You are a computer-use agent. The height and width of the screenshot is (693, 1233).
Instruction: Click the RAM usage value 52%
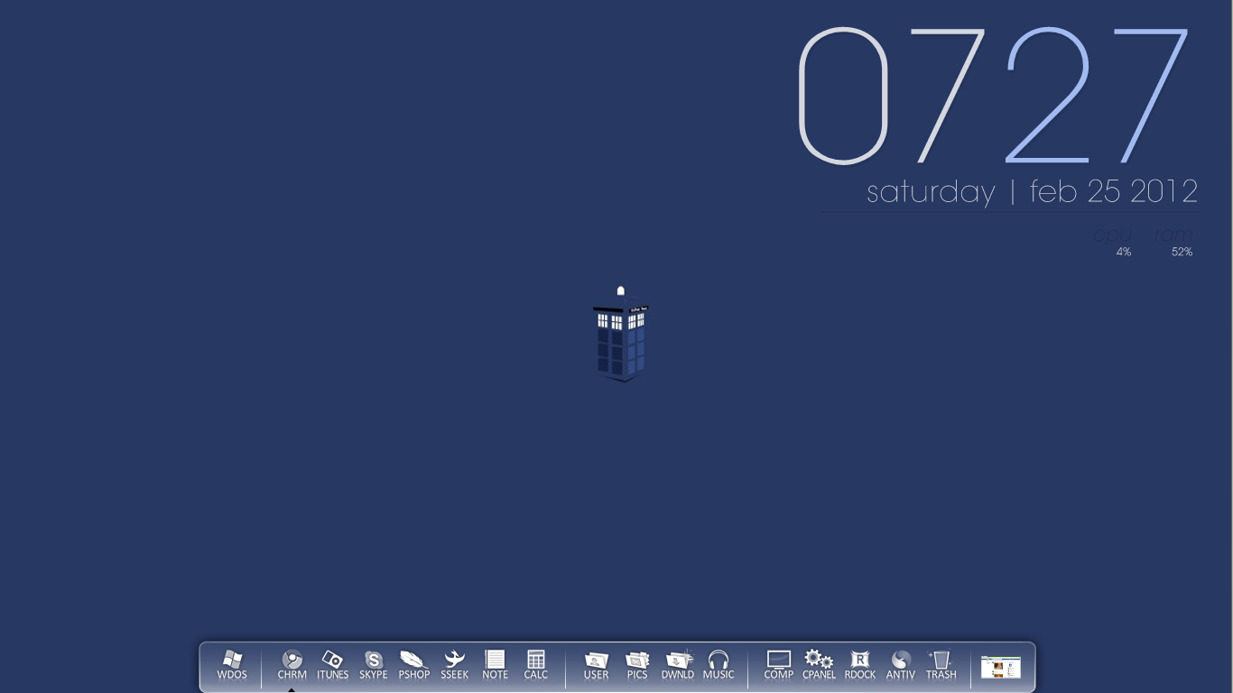(x=1182, y=252)
